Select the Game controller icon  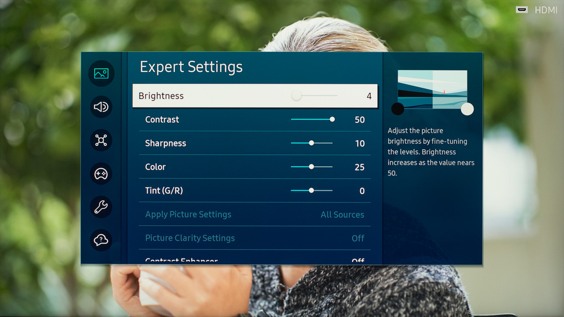pyautogui.click(x=101, y=174)
